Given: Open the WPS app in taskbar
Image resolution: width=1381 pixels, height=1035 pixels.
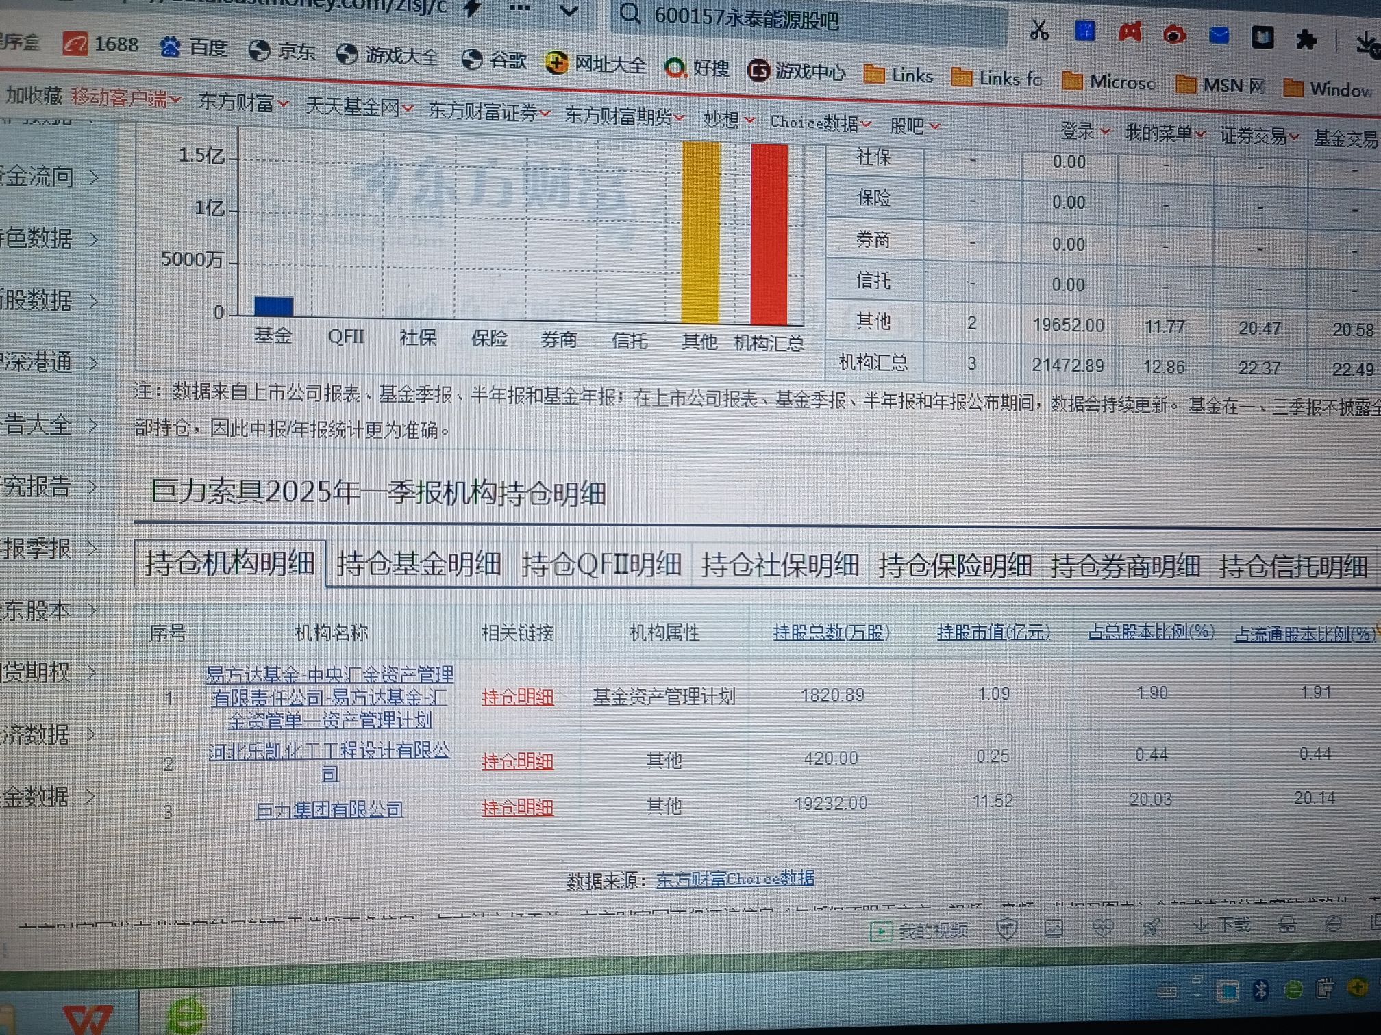Looking at the screenshot, I should [88, 1017].
